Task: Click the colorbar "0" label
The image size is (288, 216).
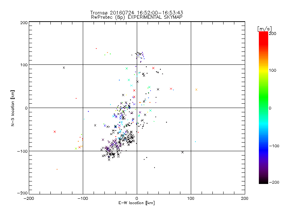Action: [270, 108]
